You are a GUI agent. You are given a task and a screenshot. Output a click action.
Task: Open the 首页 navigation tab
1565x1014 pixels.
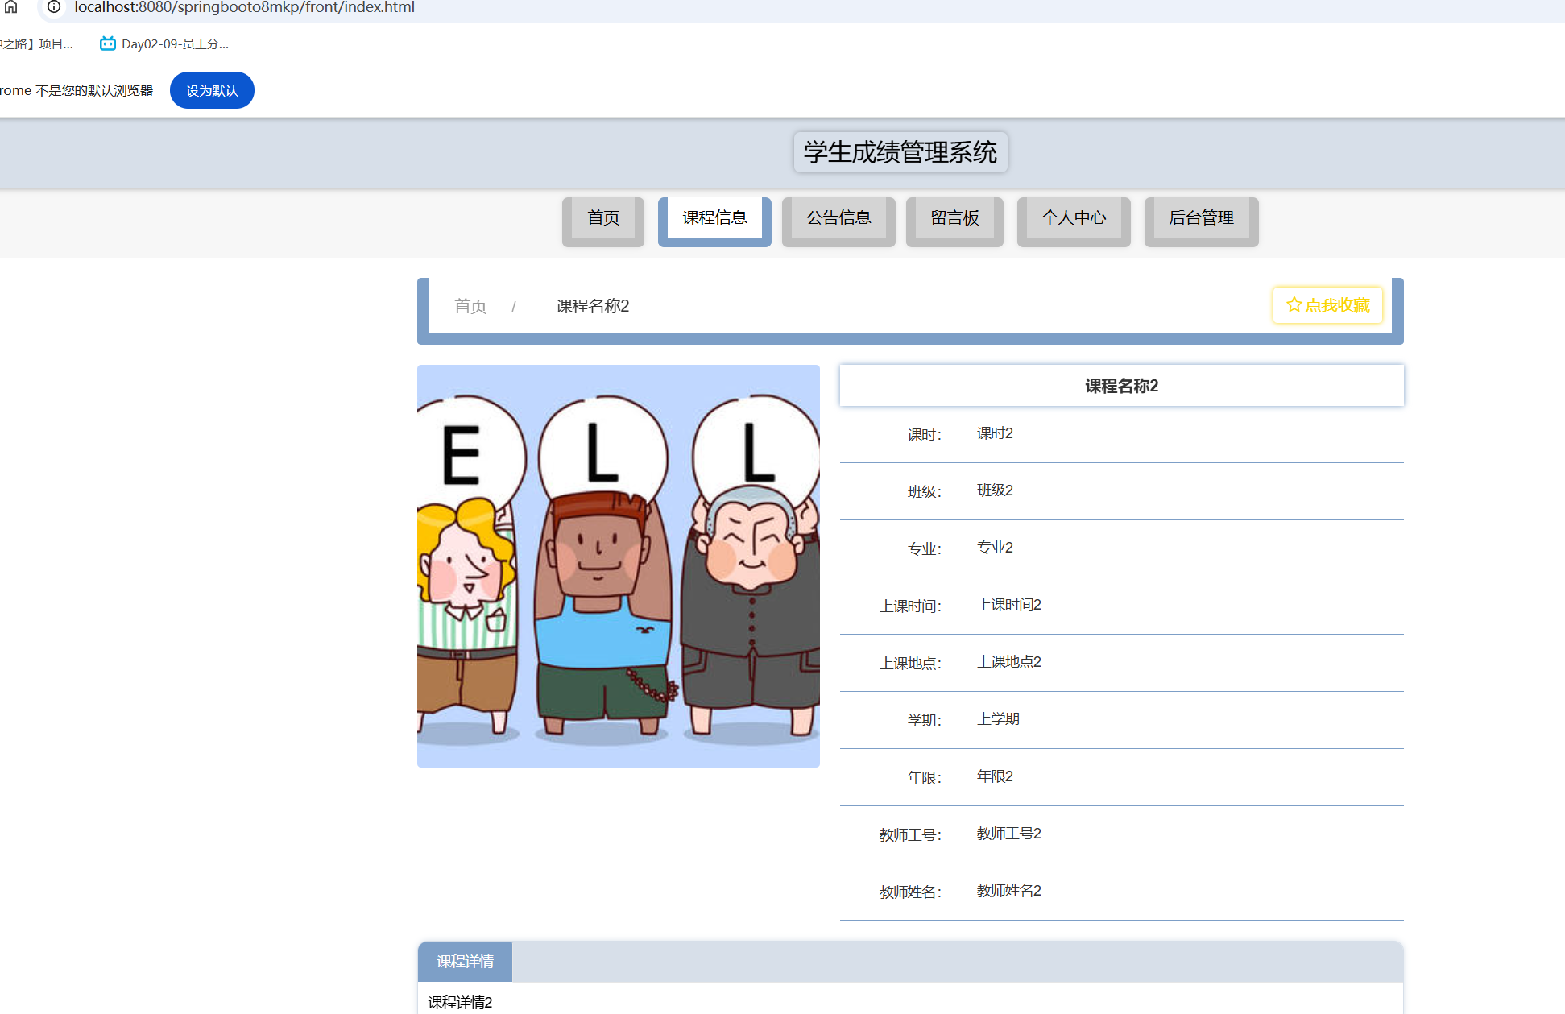tap(603, 217)
